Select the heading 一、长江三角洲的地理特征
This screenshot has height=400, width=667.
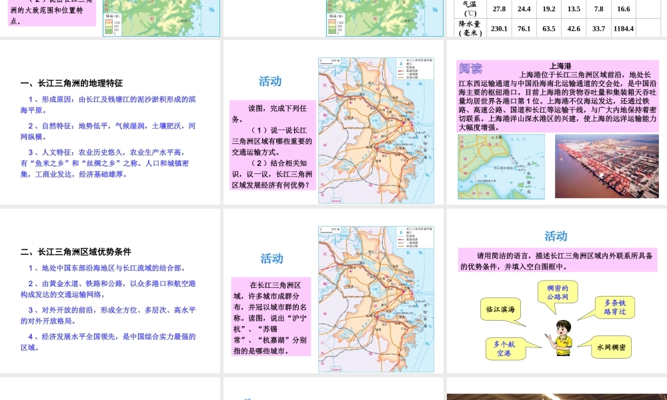71,83
